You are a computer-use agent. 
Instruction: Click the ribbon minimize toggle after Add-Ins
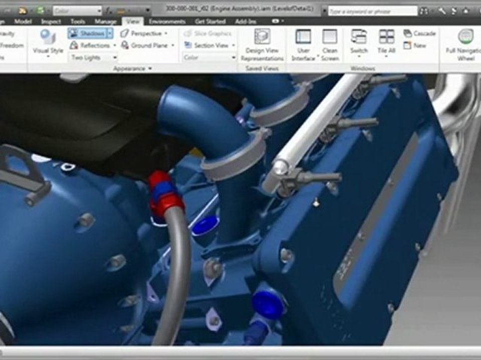276,21
